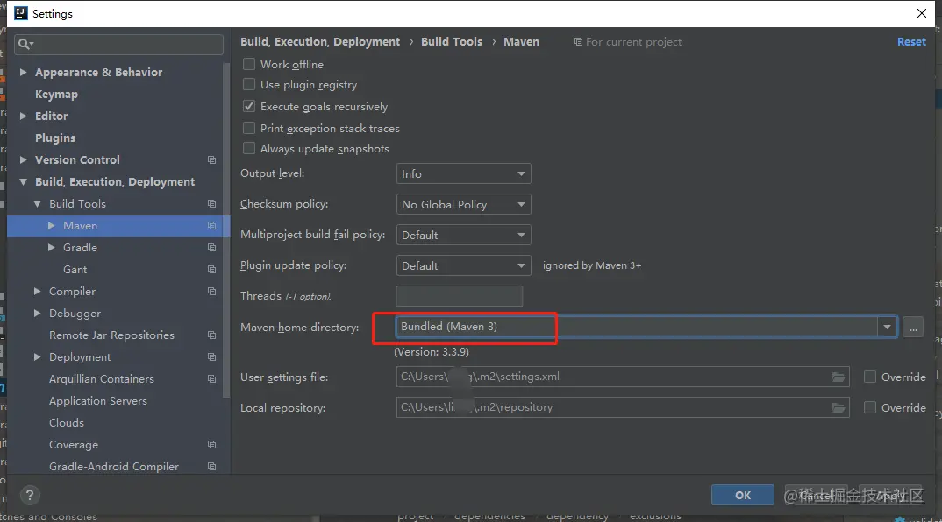Check Override for User settings file

point(869,377)
